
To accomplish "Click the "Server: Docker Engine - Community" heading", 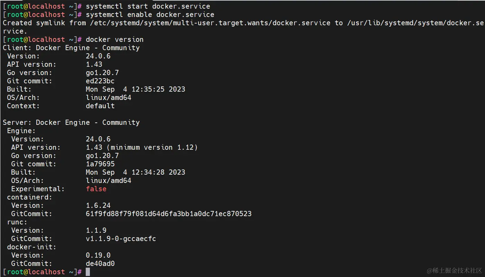I will click(71, 122).
